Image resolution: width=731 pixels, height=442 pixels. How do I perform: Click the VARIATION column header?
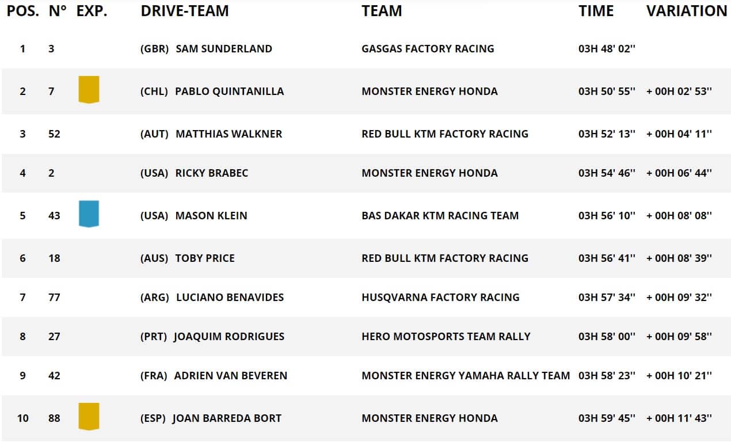pos(687,11)
